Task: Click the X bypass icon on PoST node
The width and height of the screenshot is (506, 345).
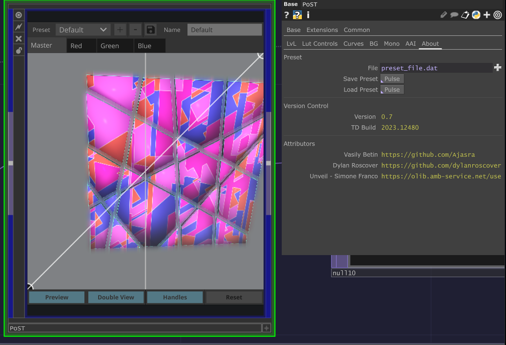Action: (x=19, y=39)
